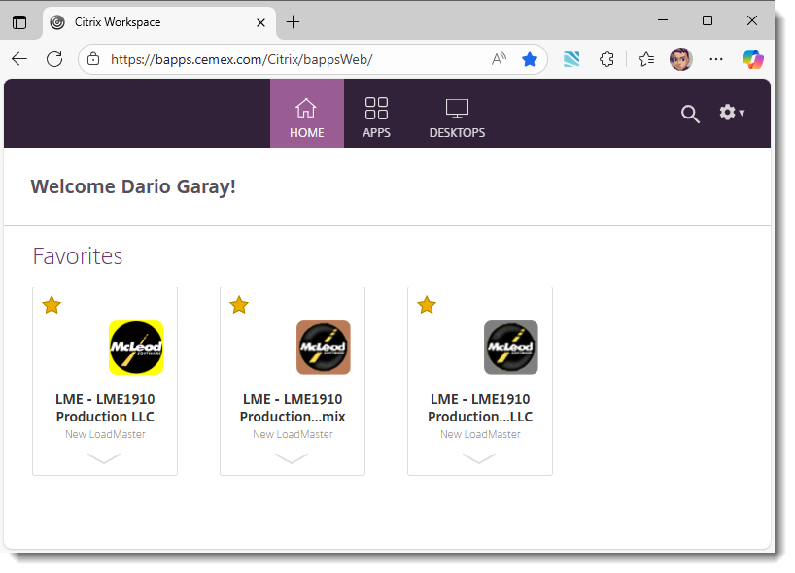Unfavorite the LME1910 Production LLC app
795x573 pixels.
coord(52,305)
